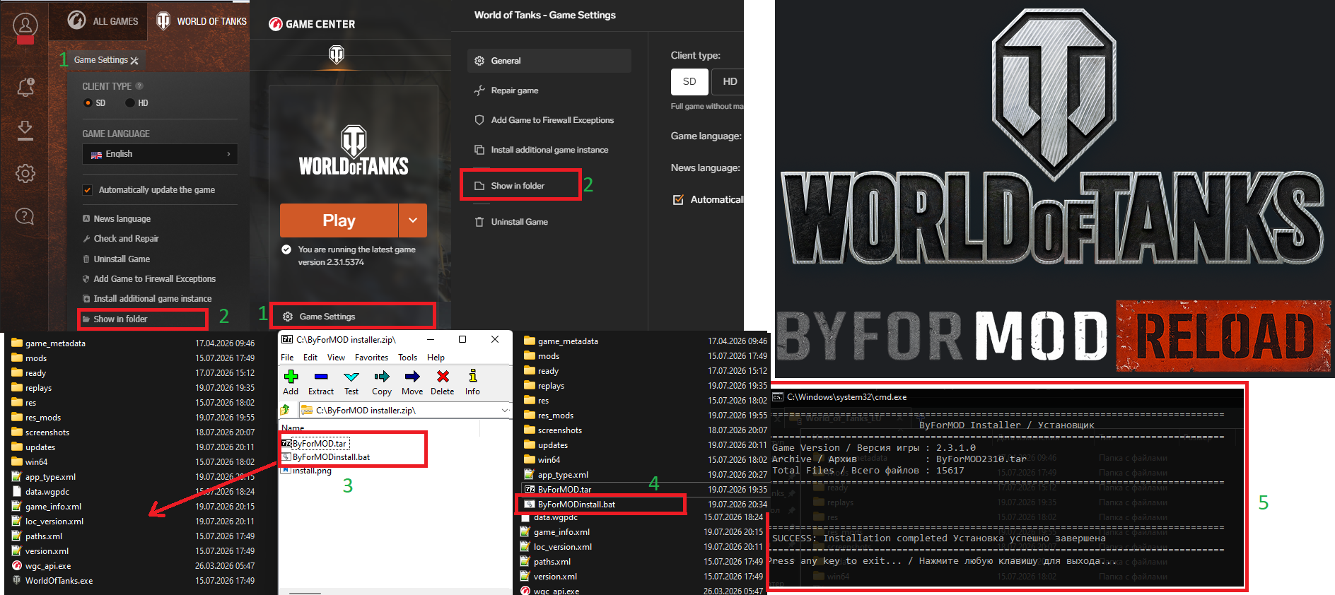Open the Edit menu in 7-Zip
Image resolution: width=1335 pixels, height=595 pixels.
pos(310,358)
